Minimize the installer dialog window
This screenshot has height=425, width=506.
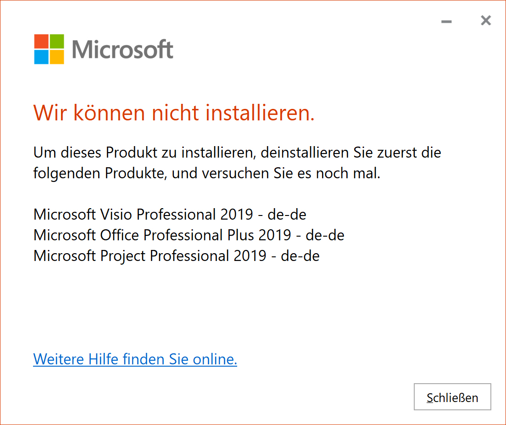click(447, 22)
